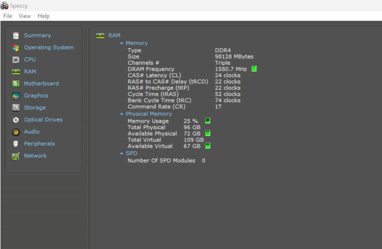The width and height of the screenshot is (382, 249).
Task: Click the Audio speaker icon
Action: click(x=16, y=132)
